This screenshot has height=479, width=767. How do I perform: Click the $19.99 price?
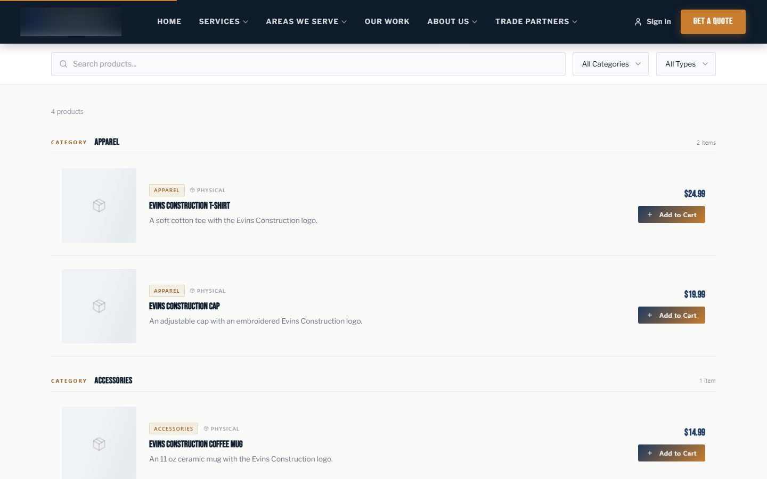coord(695,294)
